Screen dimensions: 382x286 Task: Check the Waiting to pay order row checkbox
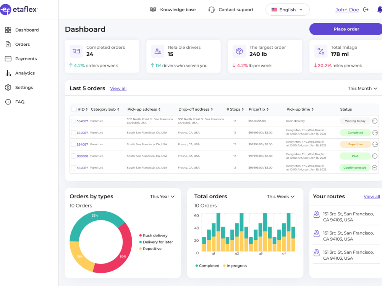coord(73,121)
